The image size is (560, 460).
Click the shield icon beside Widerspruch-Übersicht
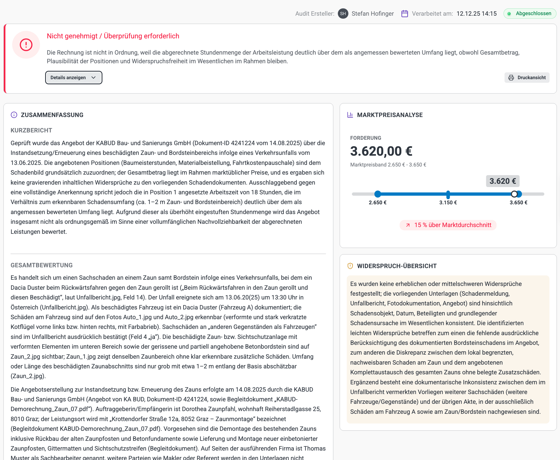coord(350,266)
